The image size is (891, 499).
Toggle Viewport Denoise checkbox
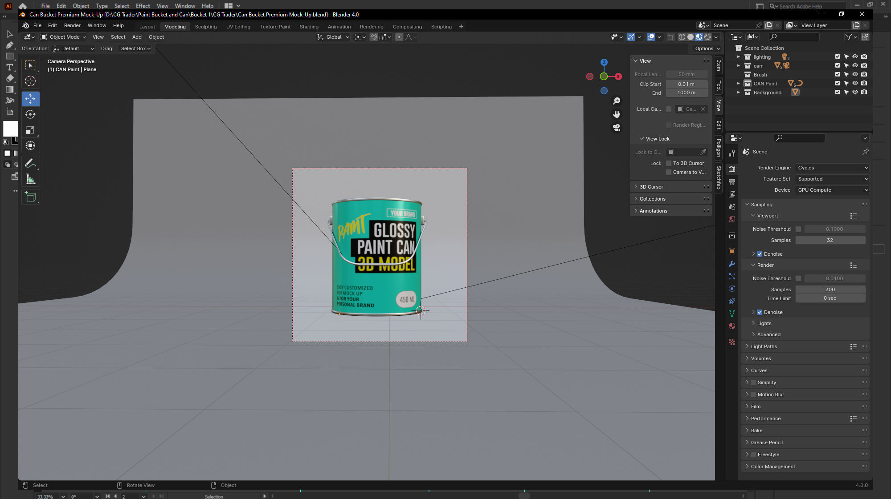coord(760,254)
